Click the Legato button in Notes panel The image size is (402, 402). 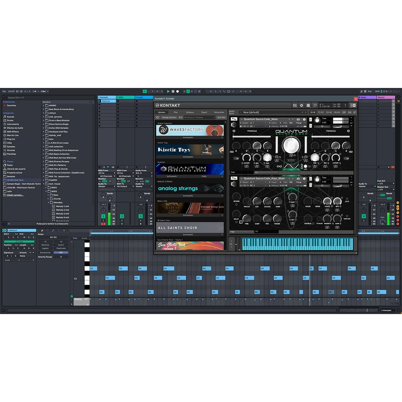click(46, 248)
